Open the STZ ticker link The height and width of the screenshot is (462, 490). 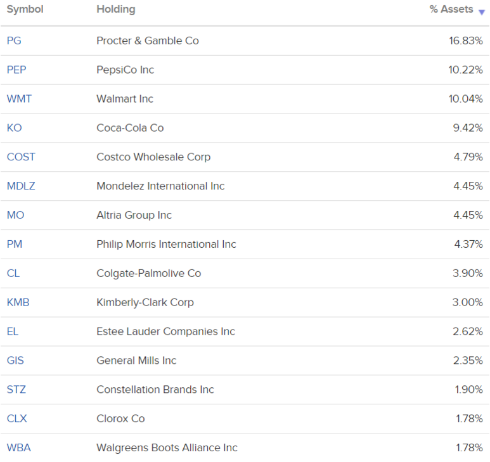click(16, 390)
